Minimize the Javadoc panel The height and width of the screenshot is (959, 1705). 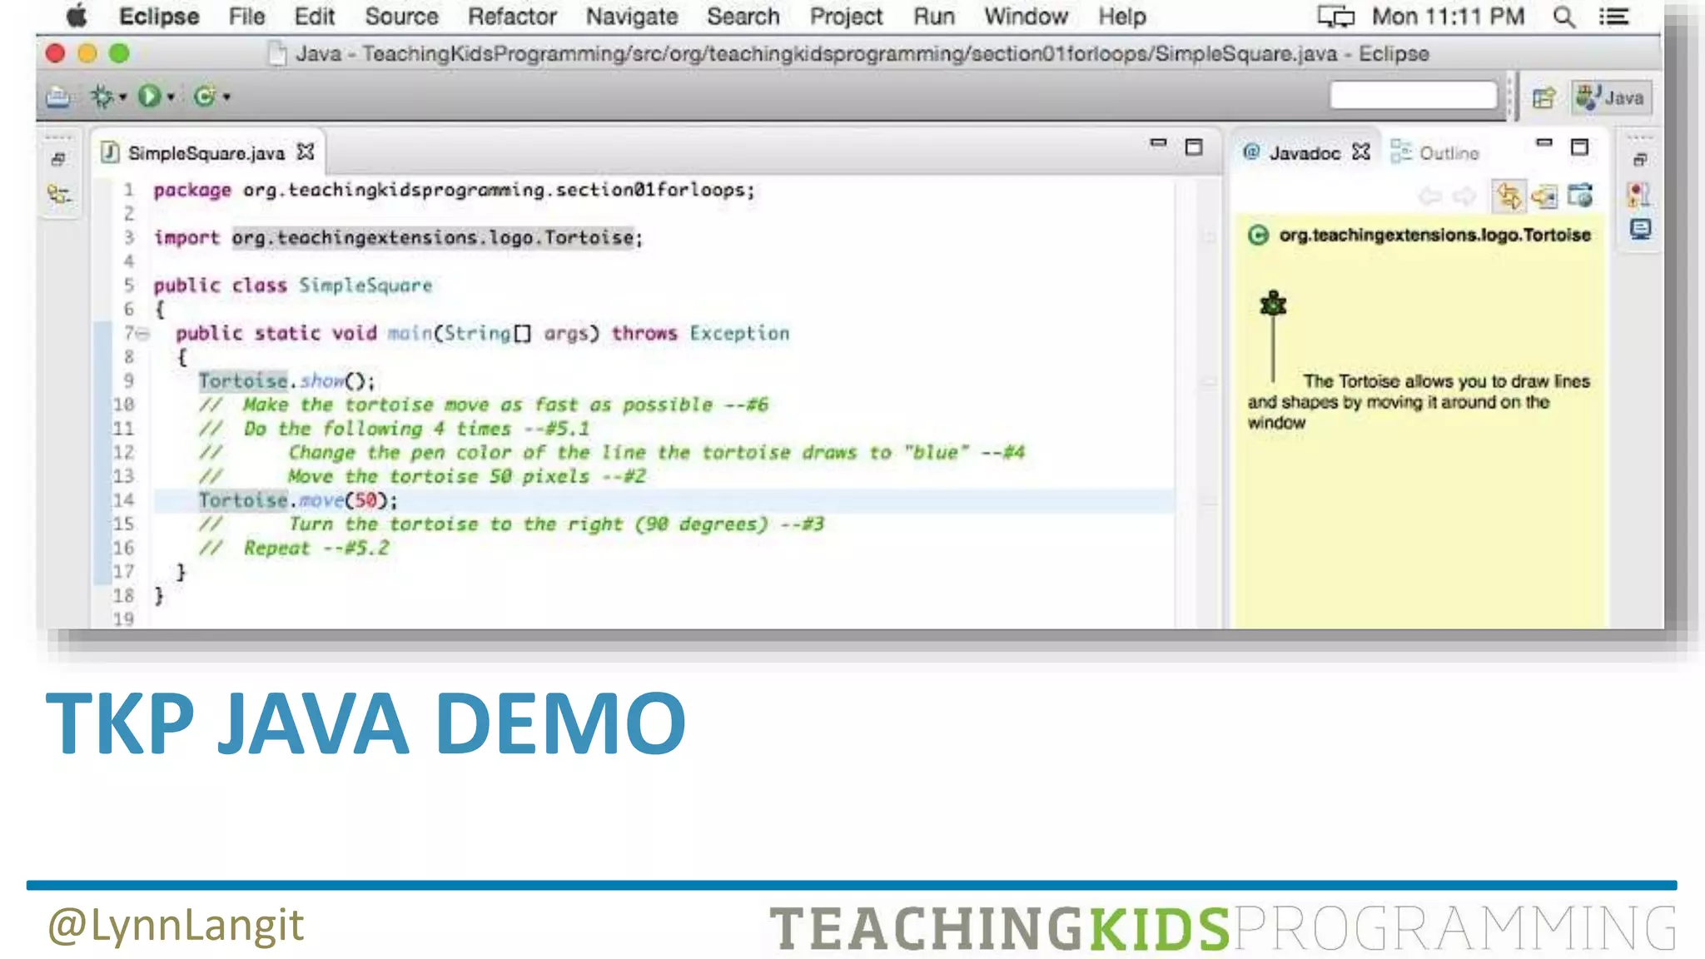[1544, 143]
